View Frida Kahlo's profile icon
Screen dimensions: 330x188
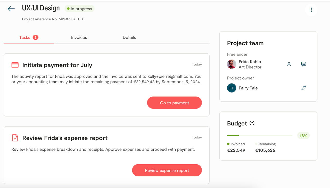(289, 64)
